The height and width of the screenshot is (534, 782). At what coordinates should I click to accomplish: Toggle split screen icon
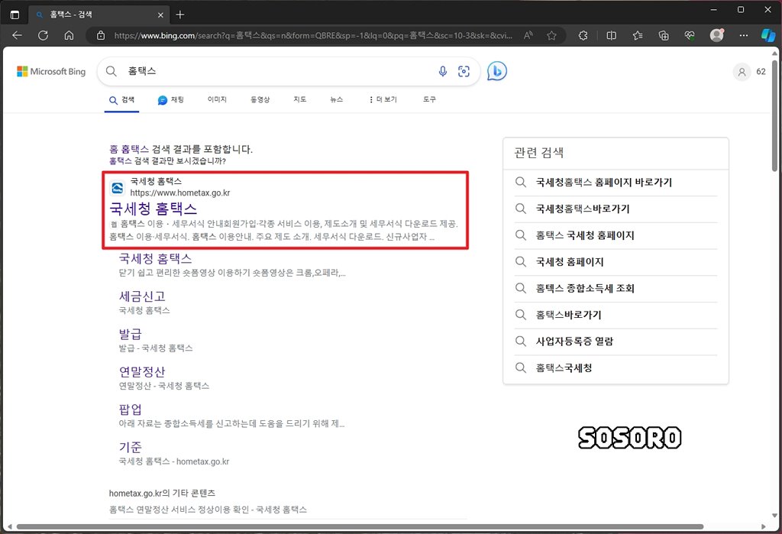[x=612, y=35]
